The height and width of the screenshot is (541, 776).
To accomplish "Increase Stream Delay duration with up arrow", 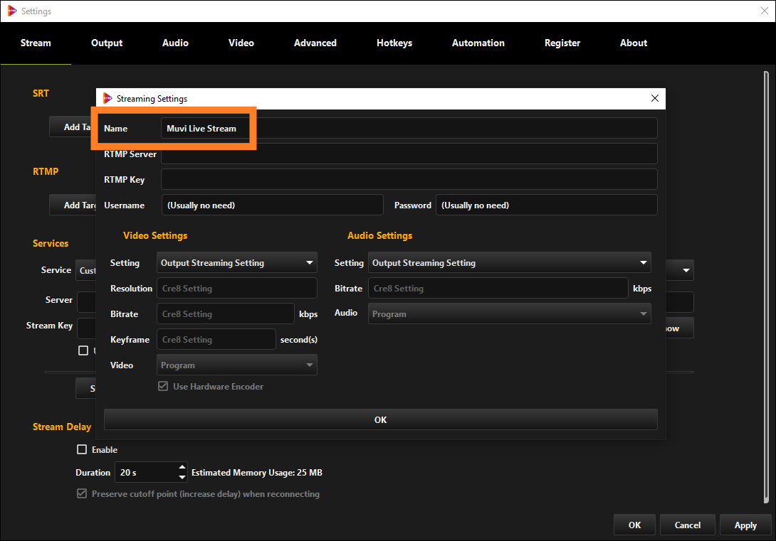I will click(x=182, y=467).
